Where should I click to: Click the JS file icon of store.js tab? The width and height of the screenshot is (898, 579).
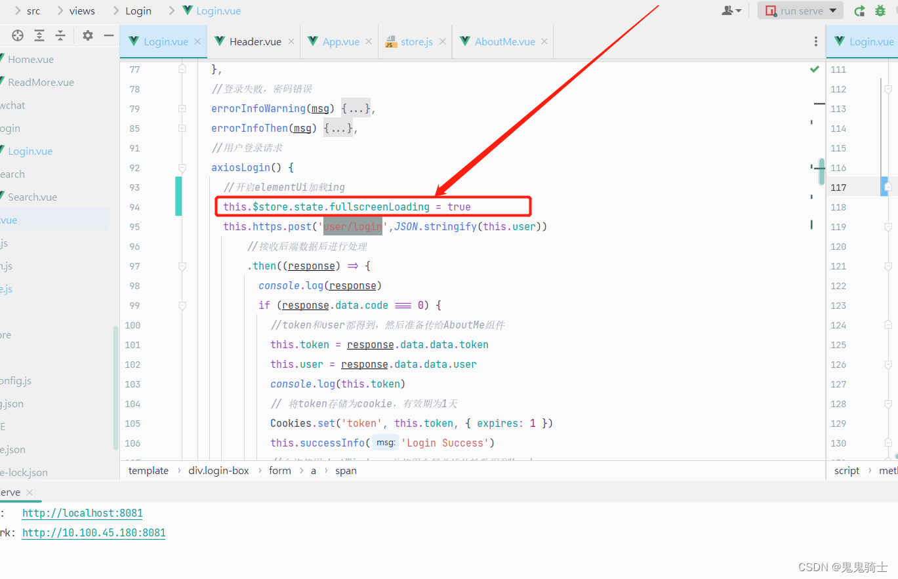pos(390,42)
